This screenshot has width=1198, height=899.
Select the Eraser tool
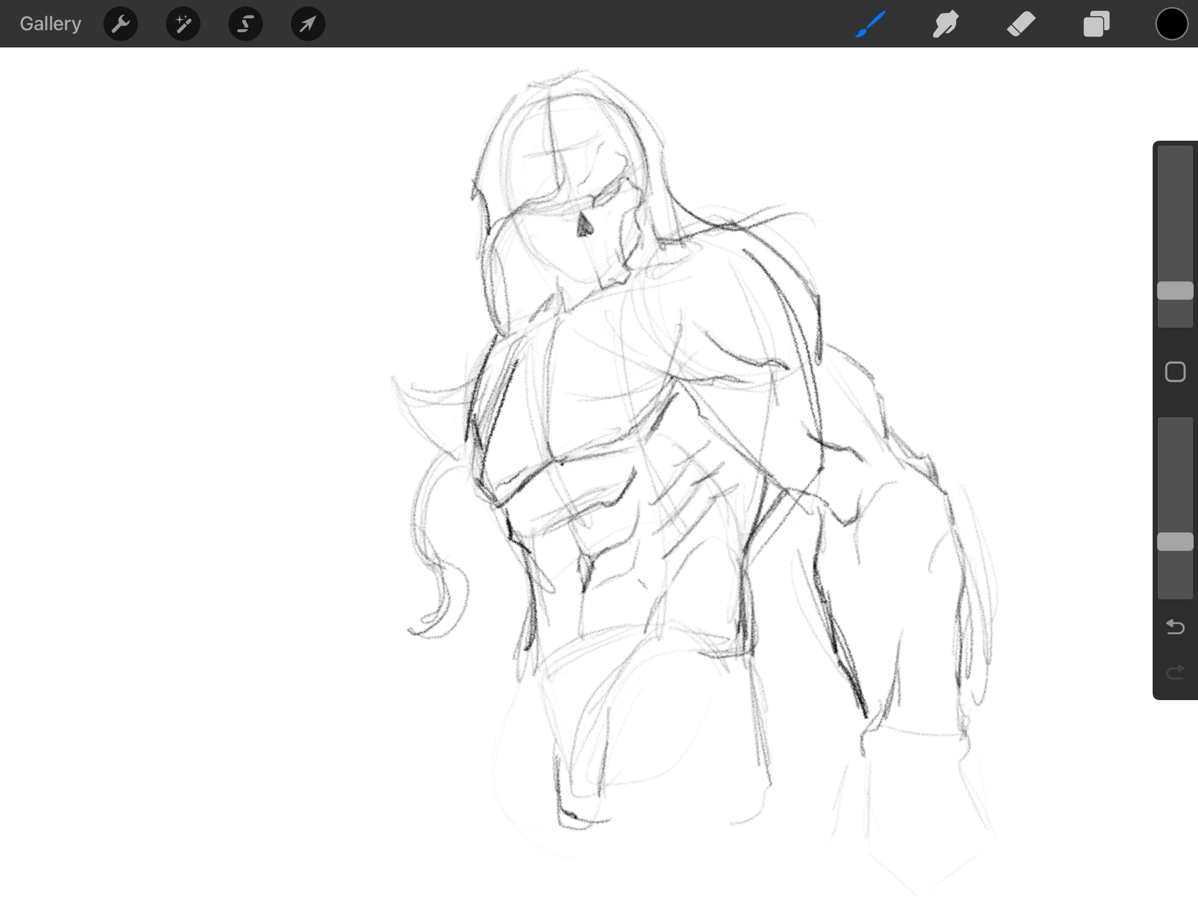(1021, 24)
